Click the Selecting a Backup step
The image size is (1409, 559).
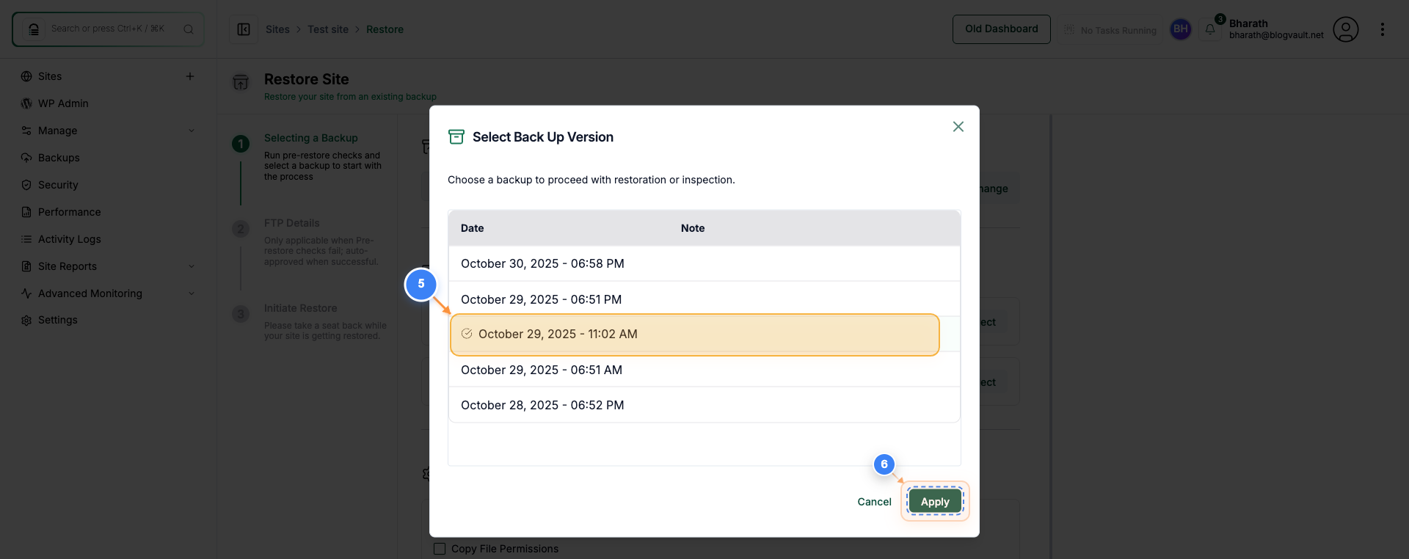[x=311, y=138]
